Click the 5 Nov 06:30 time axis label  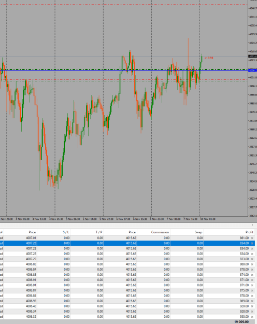pos(73,219)
